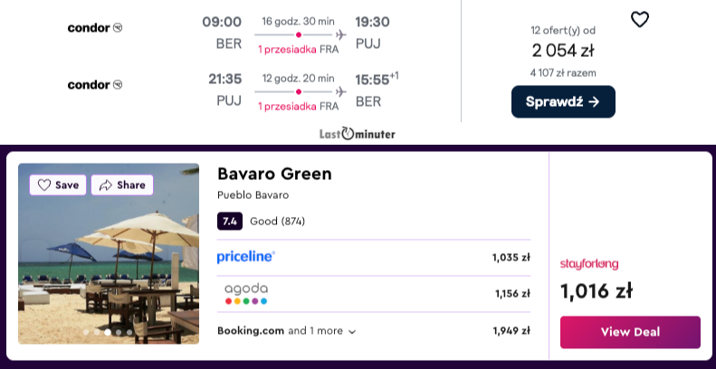Click the Condor logo on the outbound flight
The image size is (716, 369).
(x=95, y=28)
